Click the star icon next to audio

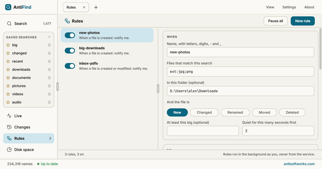pyautogui.click(x=8, y=102)
